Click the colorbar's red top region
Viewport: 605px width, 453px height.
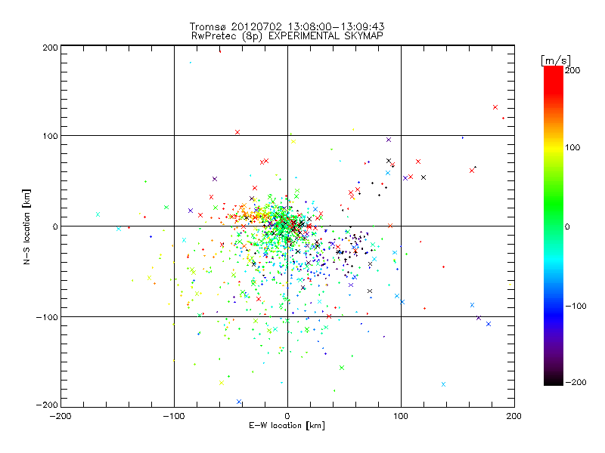click(x=554, y=79)
